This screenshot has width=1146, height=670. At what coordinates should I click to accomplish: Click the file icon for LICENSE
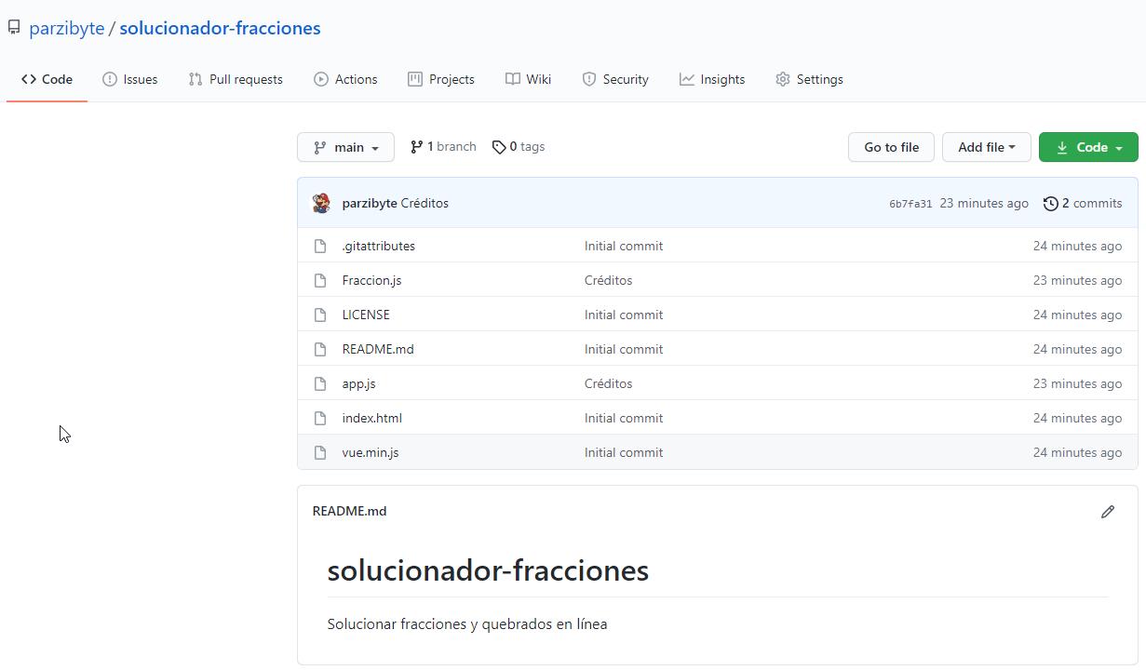(320, 315)
